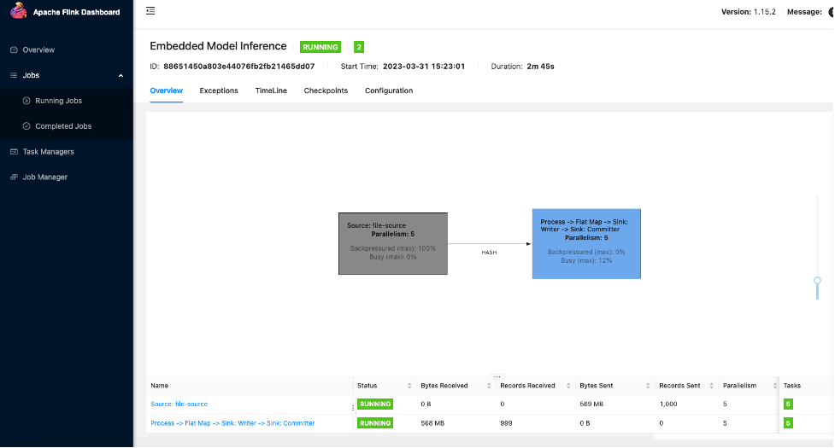
Task: Switch to the Checkpoints tab
Action: coord(326,90)
